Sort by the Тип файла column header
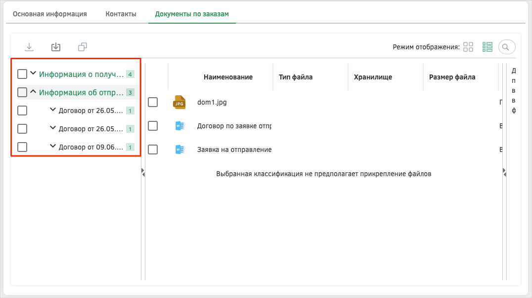Screen dimensions: 532x298 coord(296,77)
